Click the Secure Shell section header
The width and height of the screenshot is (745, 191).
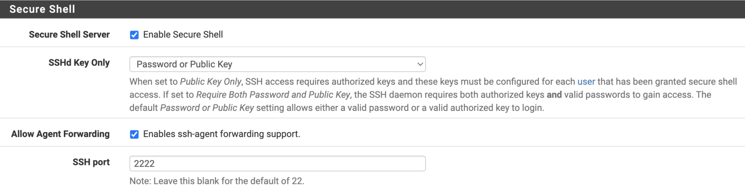[42, 9]
